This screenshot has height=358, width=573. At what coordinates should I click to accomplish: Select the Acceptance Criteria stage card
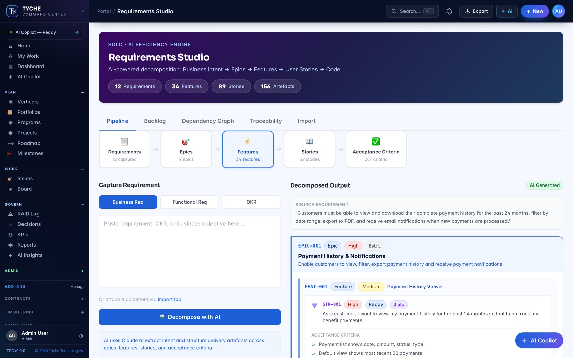coord(376,149)
